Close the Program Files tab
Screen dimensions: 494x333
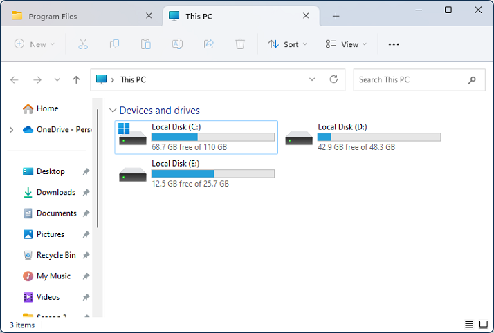pos(149,16)
